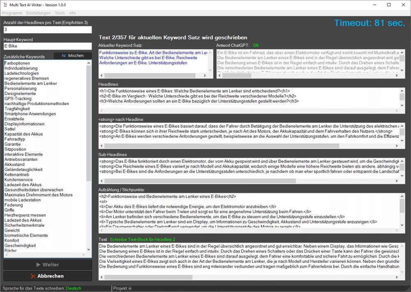Screen dimensions: 411x292
Task: Select keyword Sicherheitsmerkmale
Action: pos(24,225)
